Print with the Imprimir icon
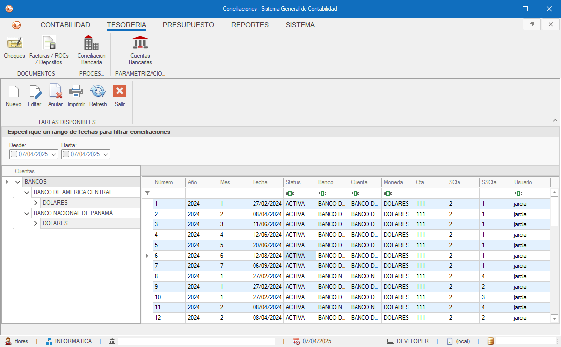561x347 pixels. coord(76,96)
